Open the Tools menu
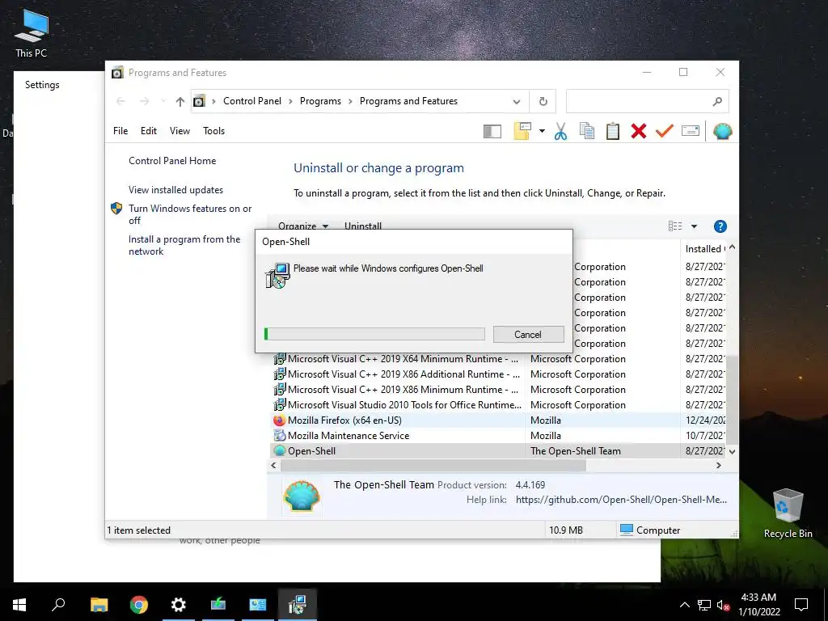 pos(213,131)
